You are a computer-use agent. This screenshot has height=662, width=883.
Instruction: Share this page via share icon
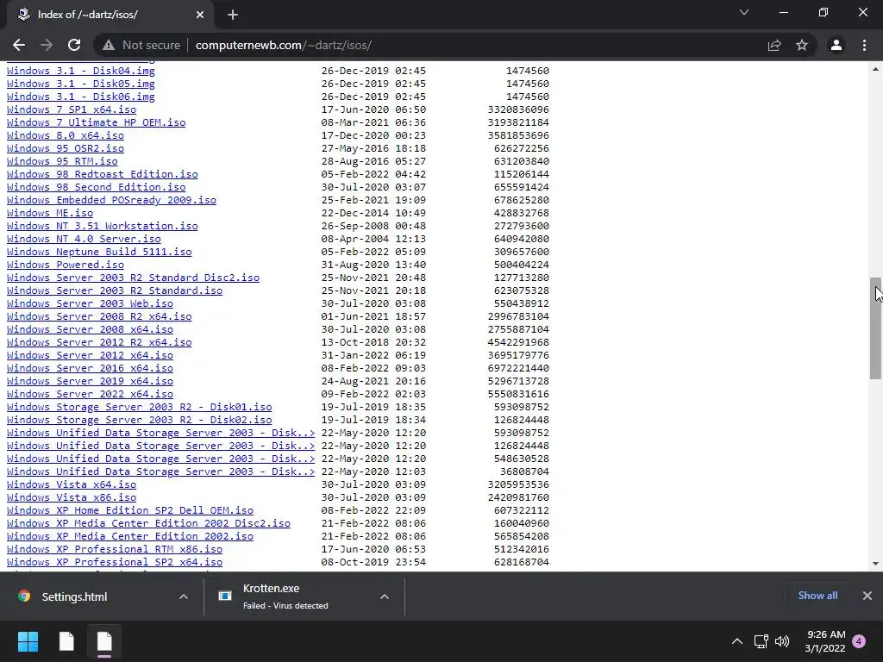774,45
